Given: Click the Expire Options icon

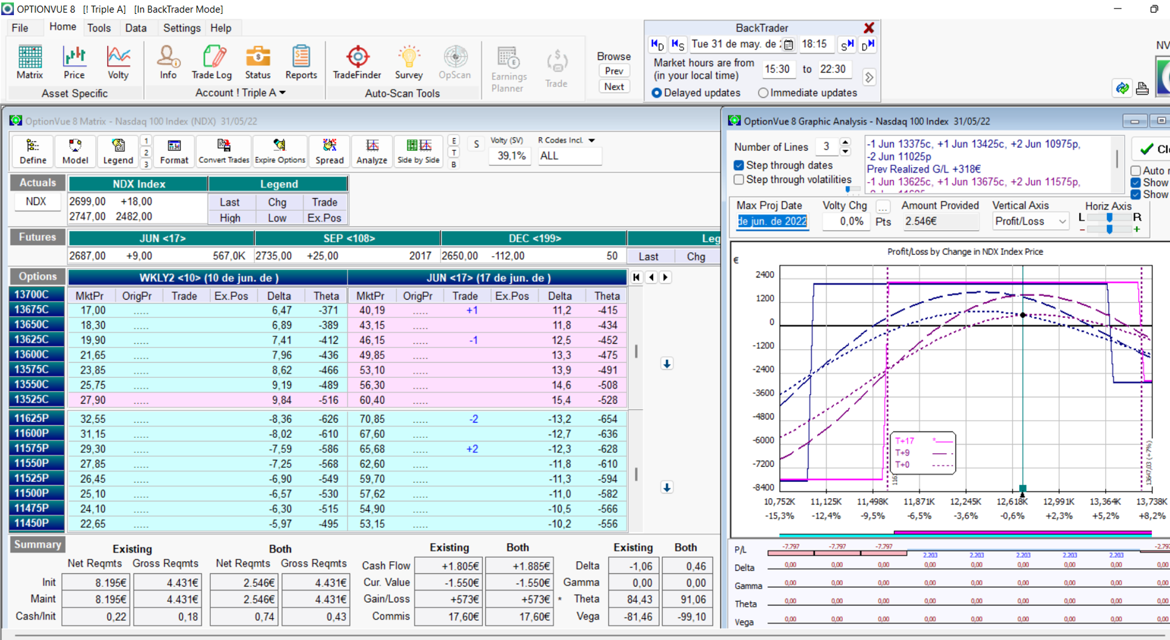Looking at the screenshot, I should click(279, 151).
